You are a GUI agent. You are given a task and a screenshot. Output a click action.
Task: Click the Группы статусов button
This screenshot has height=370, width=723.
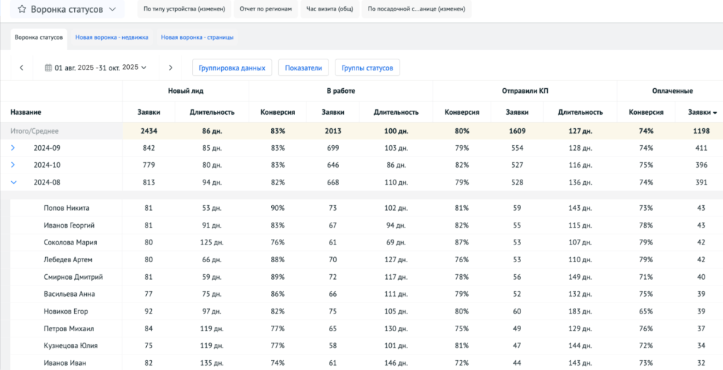[367, 68]
